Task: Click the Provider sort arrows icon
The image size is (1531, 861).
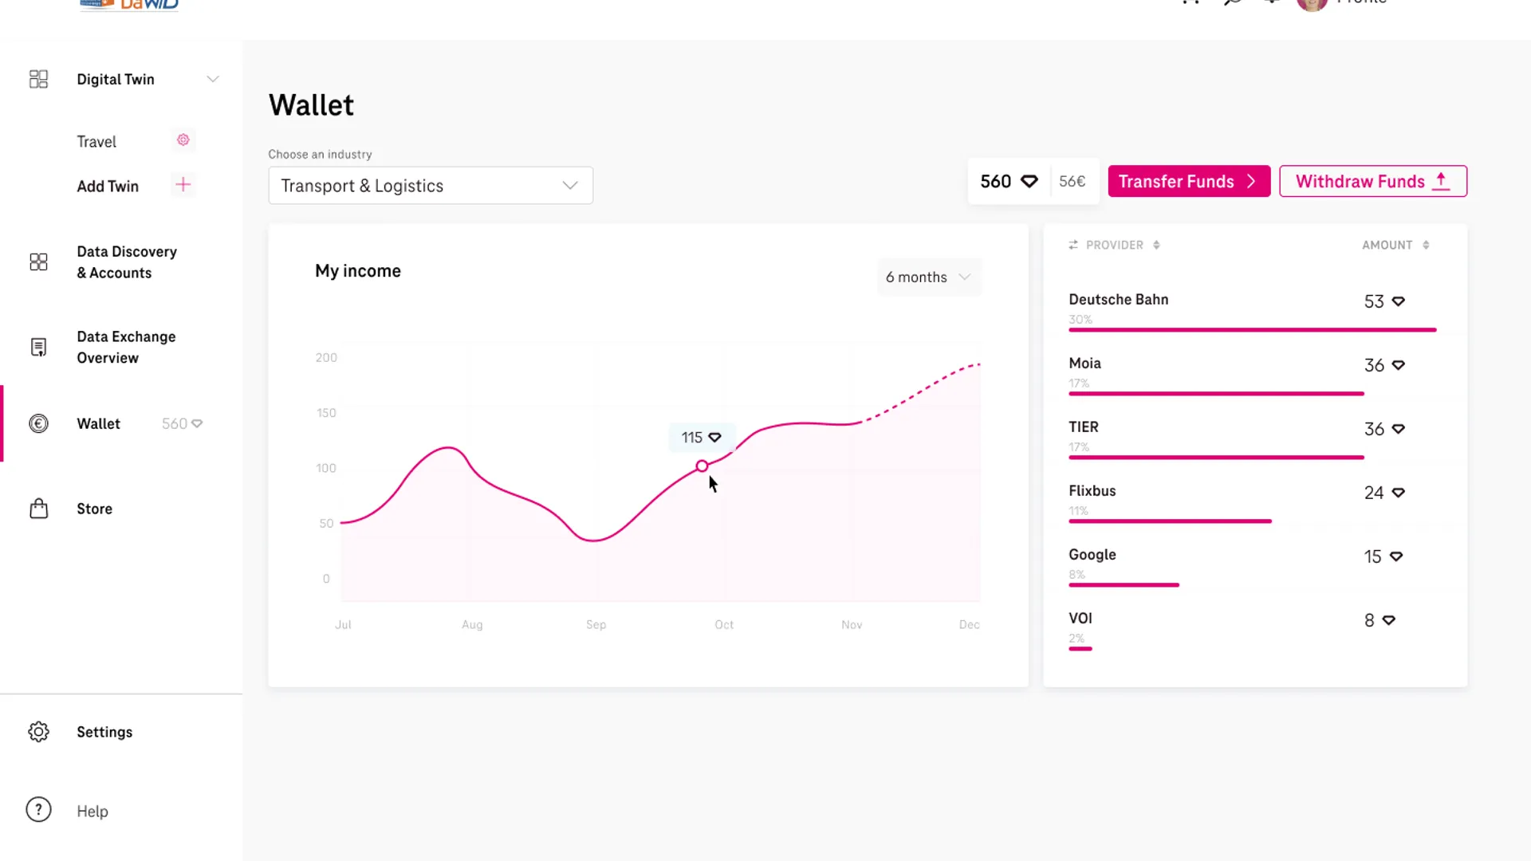Action: [1156, 246]
